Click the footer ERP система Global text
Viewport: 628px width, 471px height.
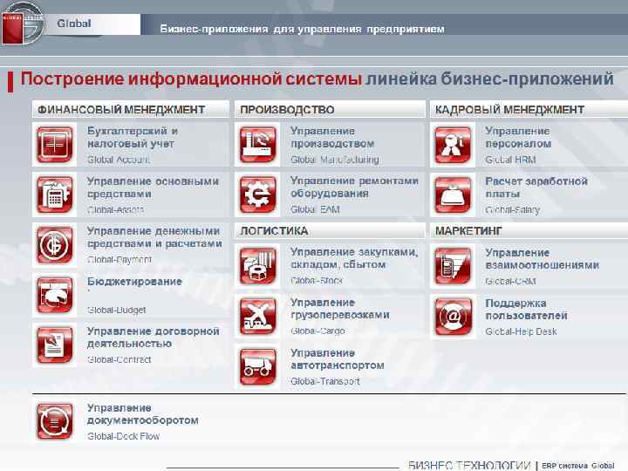click(578, 466)
